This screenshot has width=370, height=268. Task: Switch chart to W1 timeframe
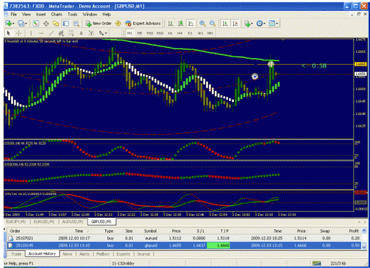click(200, 33)
